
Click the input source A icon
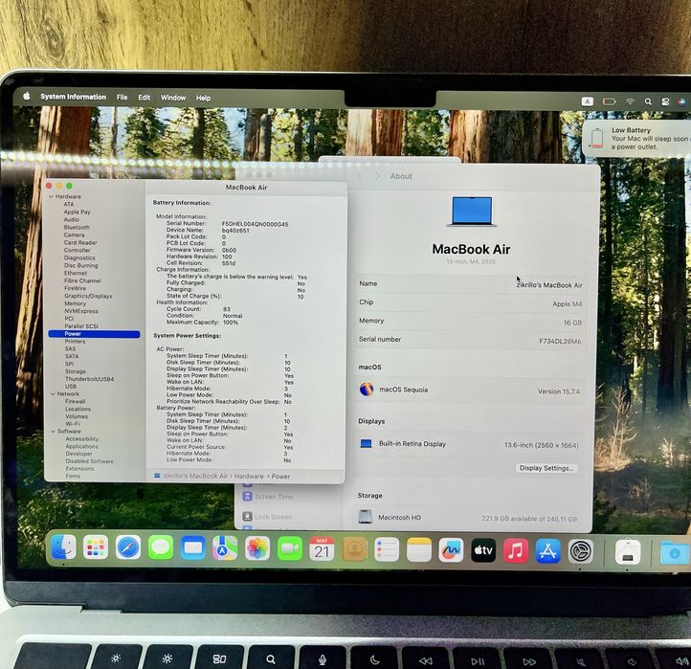pos(587,101)
